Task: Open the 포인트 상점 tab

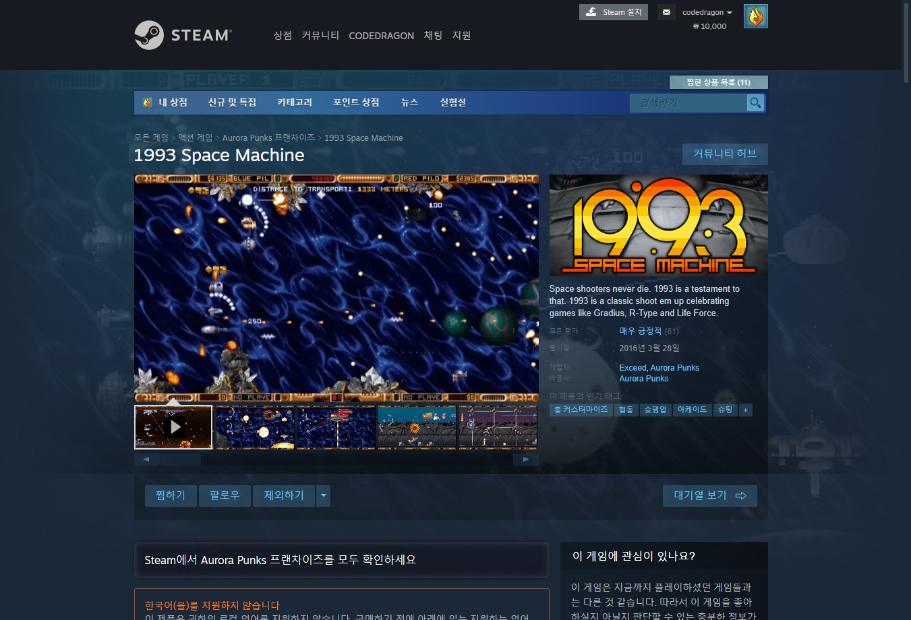Action: coord(356,102)
